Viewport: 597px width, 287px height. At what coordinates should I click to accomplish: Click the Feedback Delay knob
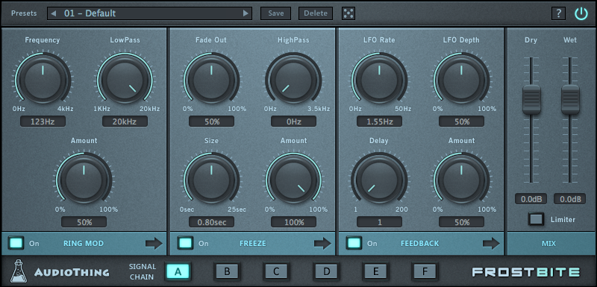pos(379,180)
